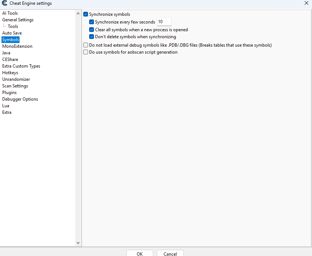Open Extra settings page

click(x=7, y=112)
